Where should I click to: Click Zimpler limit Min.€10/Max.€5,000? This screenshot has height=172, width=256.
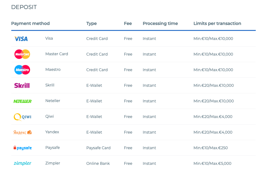(x=212, y=164)
